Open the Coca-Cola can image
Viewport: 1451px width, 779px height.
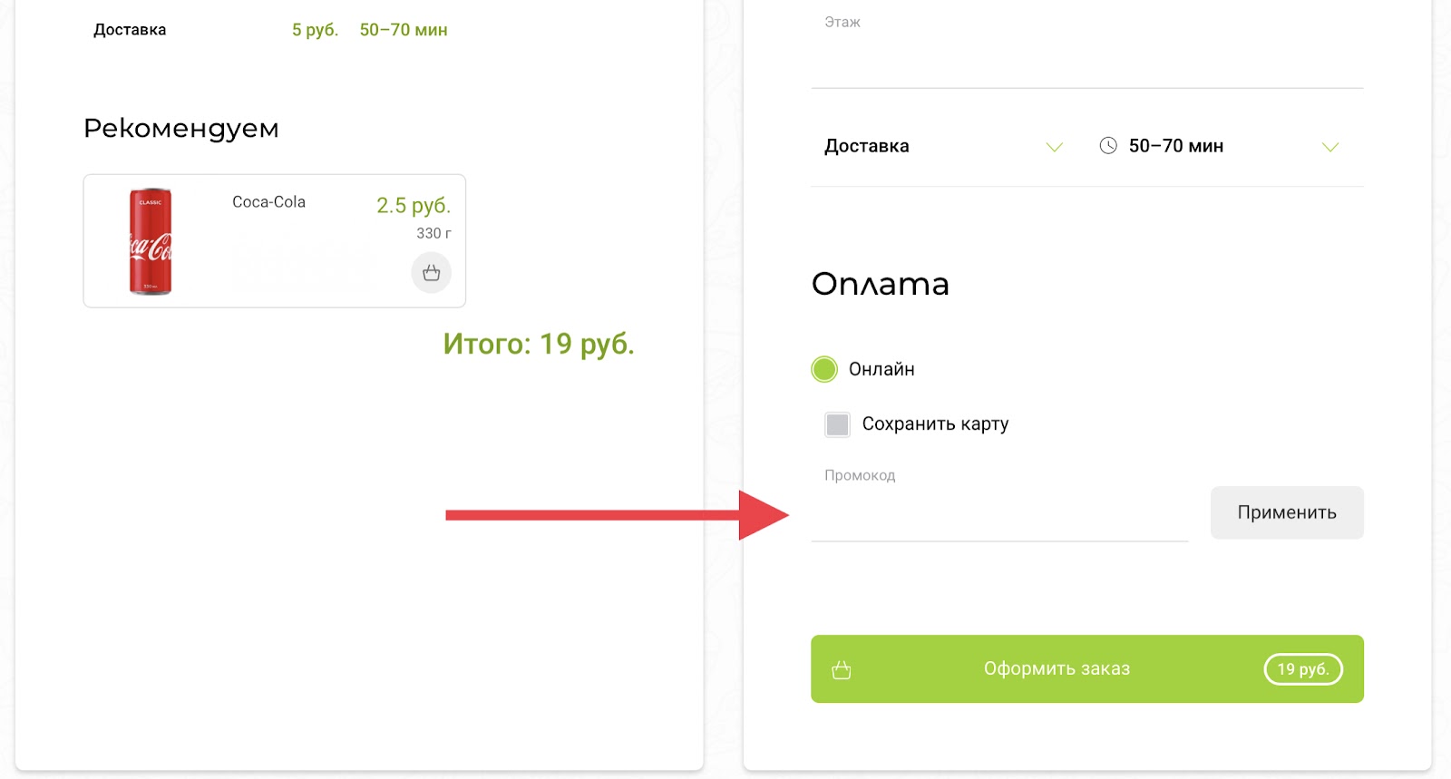151,241
